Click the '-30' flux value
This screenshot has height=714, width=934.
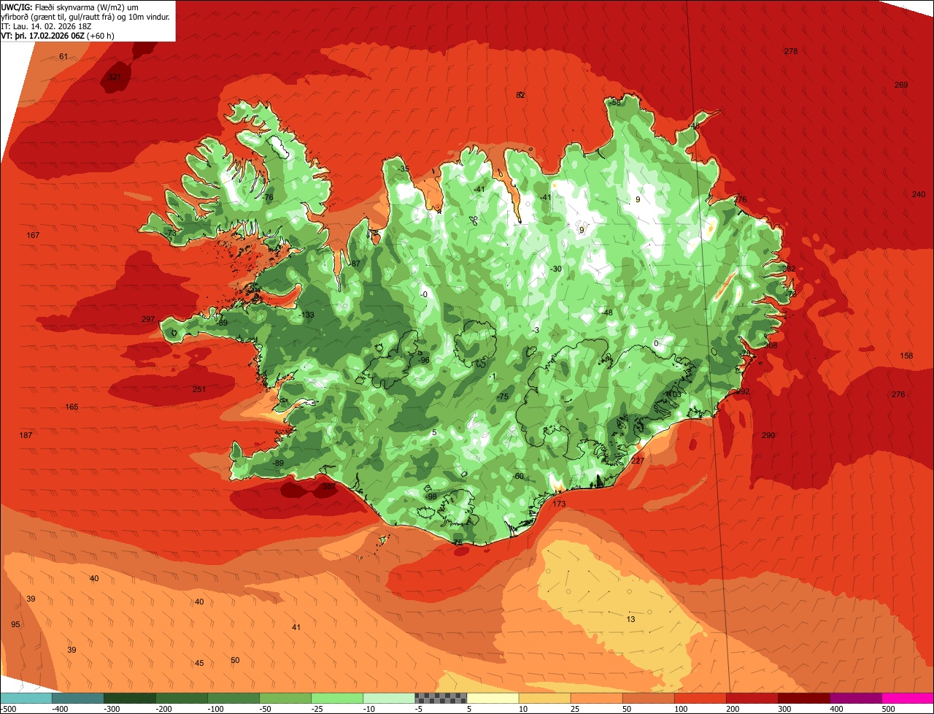(x=556, y=269)
